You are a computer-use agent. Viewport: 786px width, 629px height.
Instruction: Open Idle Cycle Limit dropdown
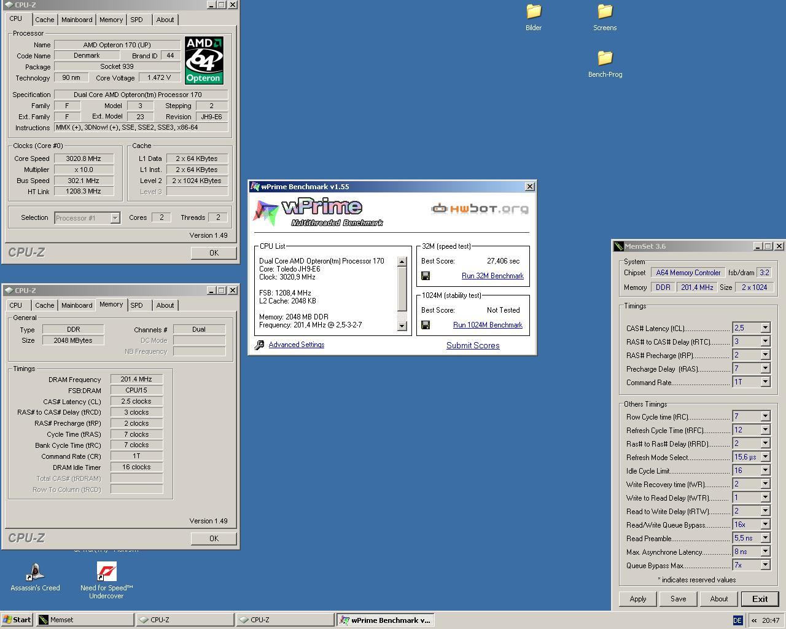(752, 471)
